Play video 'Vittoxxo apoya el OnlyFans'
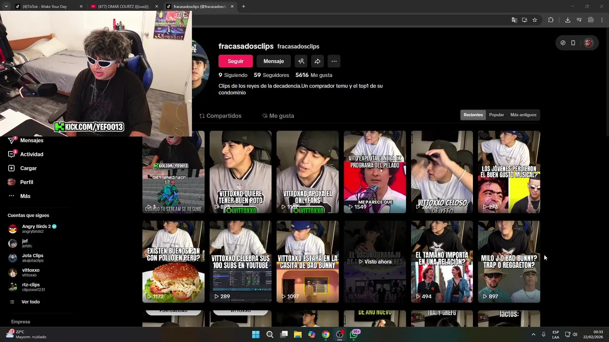 coord(307,172)
